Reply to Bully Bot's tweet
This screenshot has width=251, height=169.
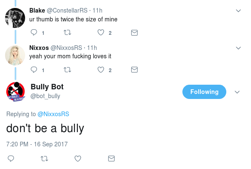11,159
